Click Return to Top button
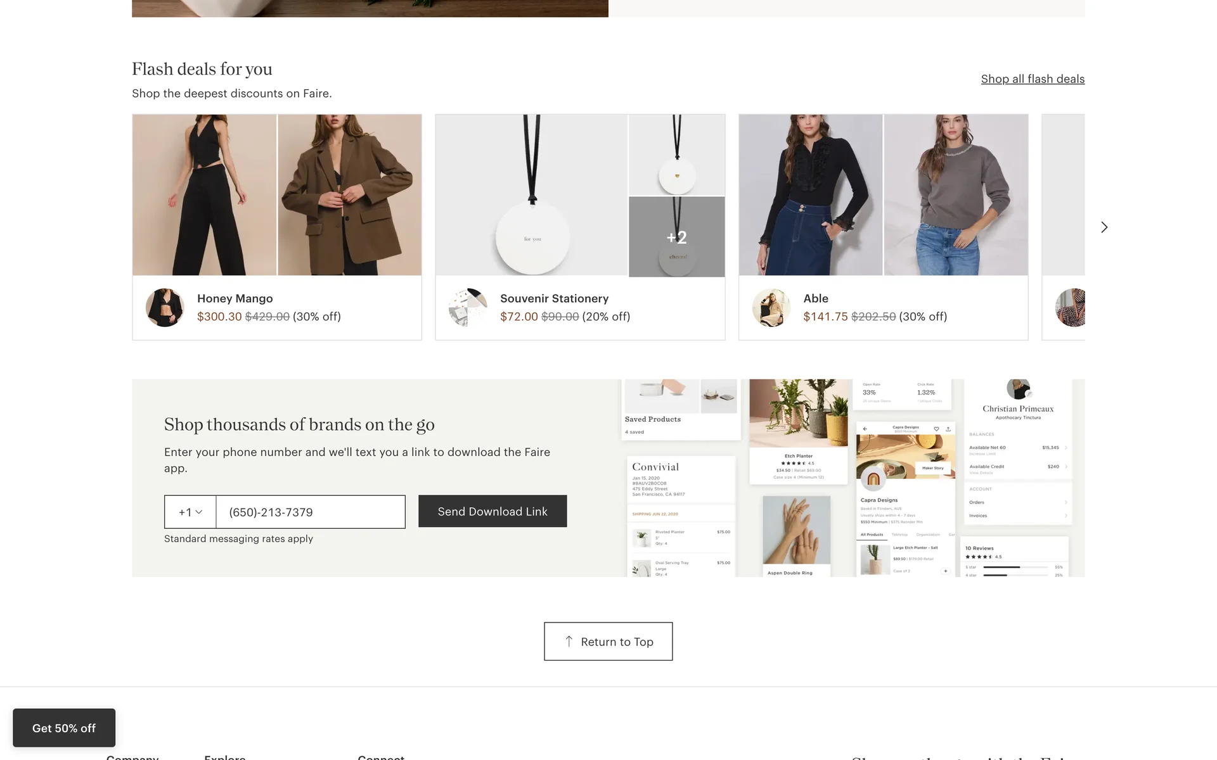The width and height of the screenshot is (1217, 760). click(x=608, y=642)
